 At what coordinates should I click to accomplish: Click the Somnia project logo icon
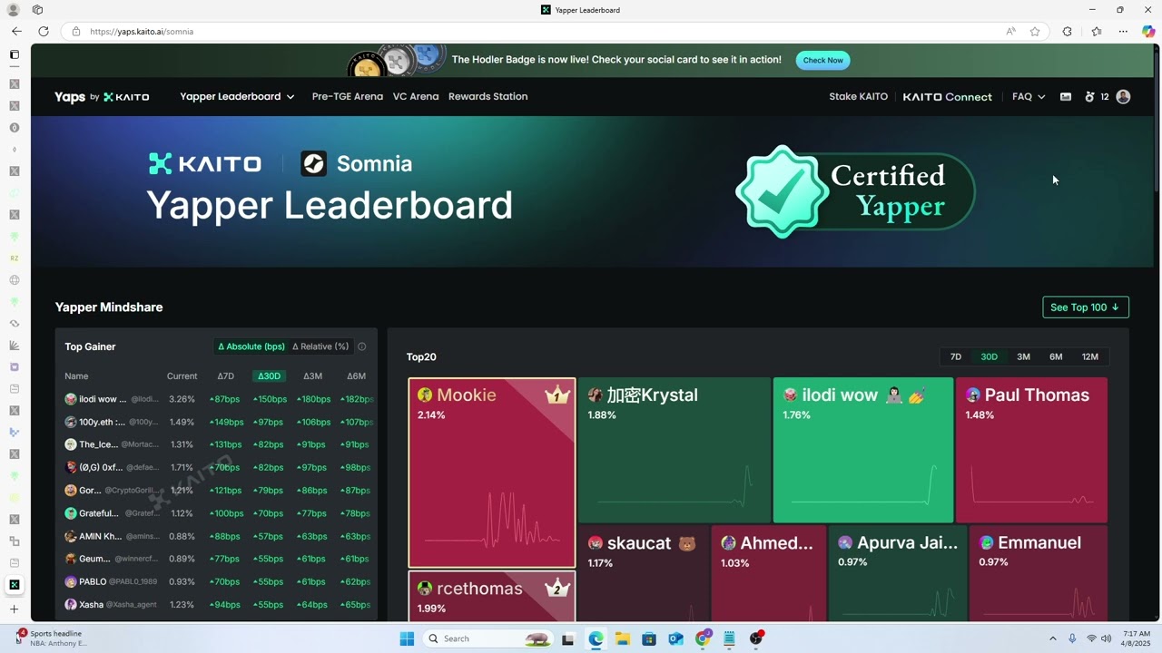coord(313,163)
